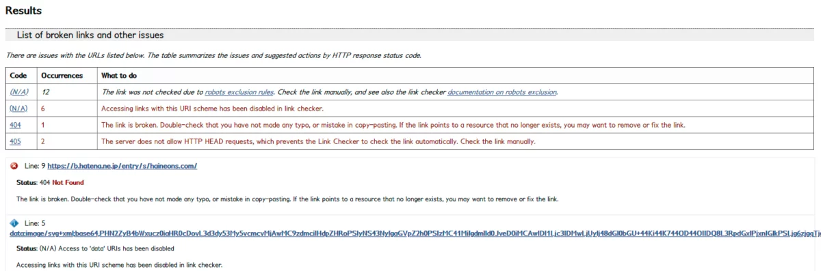821x271 pixels.
Task: Click the 'Results' heading
Action: (x=23, y=10)
